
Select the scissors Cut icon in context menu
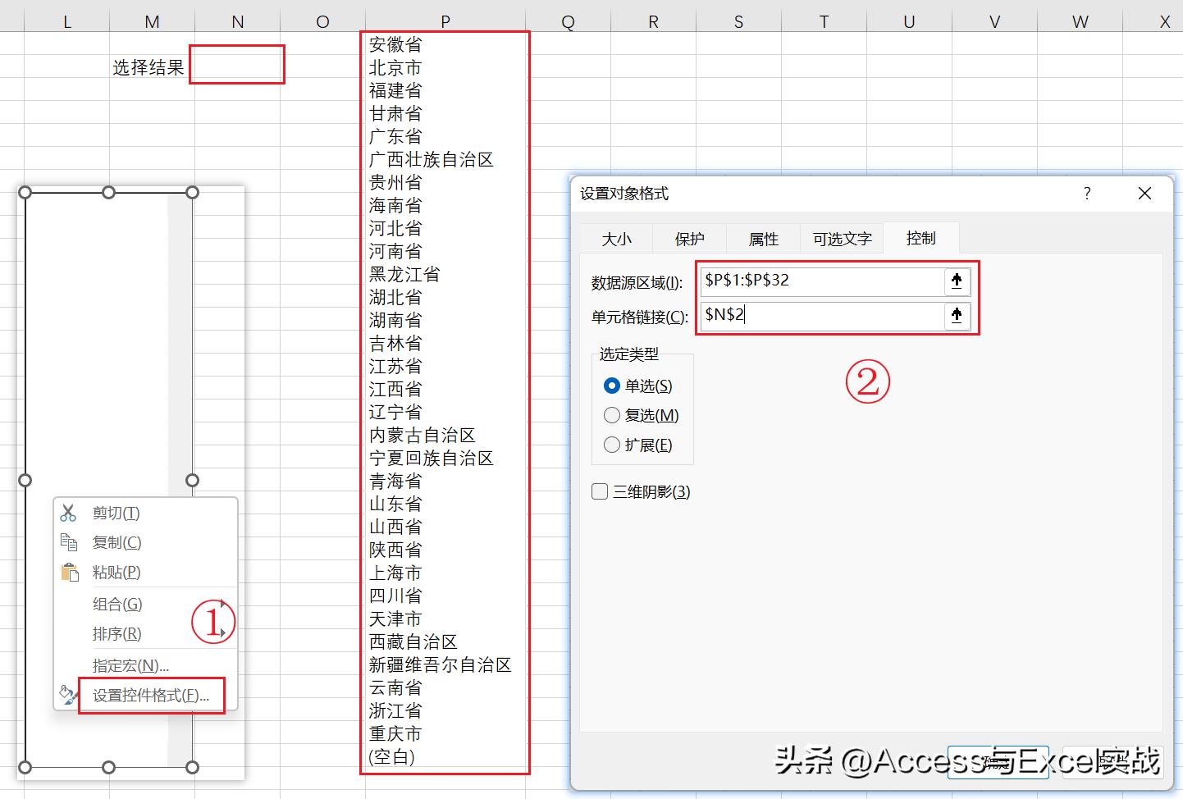coord(69,512)
